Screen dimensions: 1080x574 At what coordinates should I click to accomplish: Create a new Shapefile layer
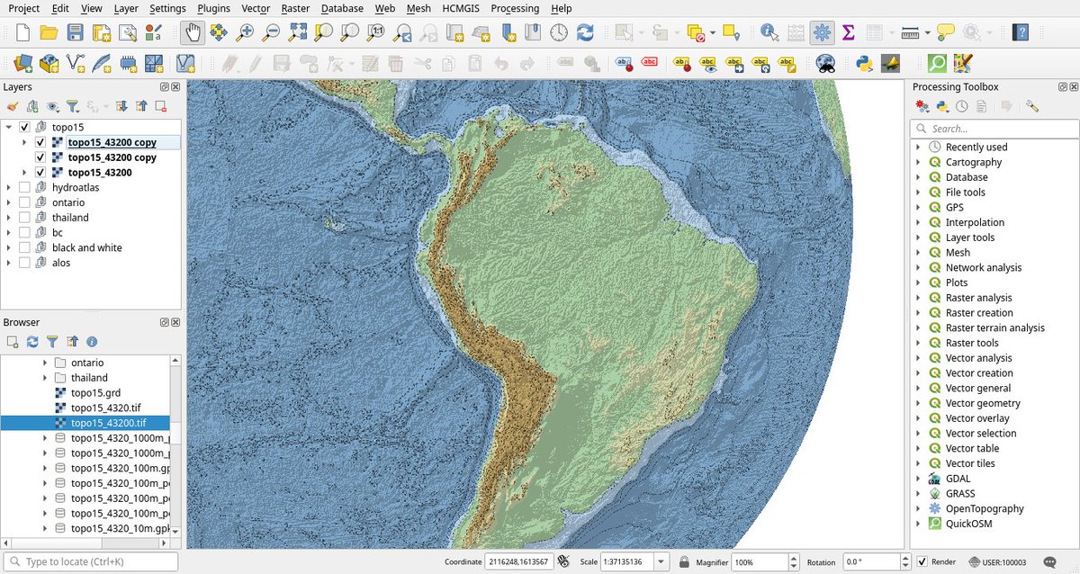pyautogui.click(x=76, y=64)
